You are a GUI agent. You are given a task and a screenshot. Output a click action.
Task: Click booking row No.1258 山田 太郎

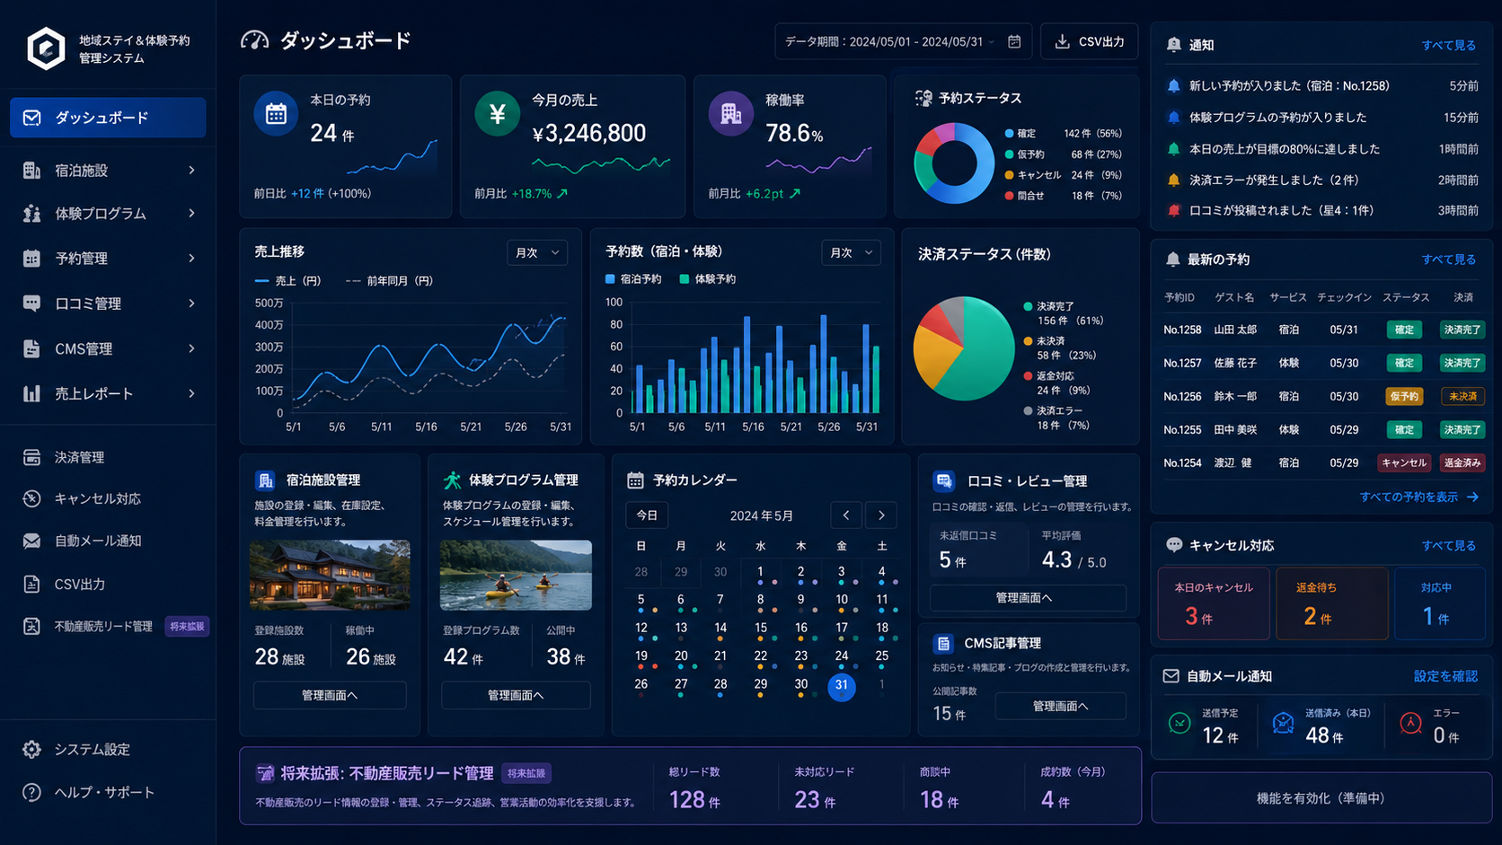(x=1322, y=330)
